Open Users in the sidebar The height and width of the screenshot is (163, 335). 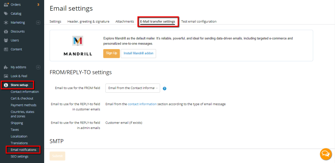(x=15, y=40)
